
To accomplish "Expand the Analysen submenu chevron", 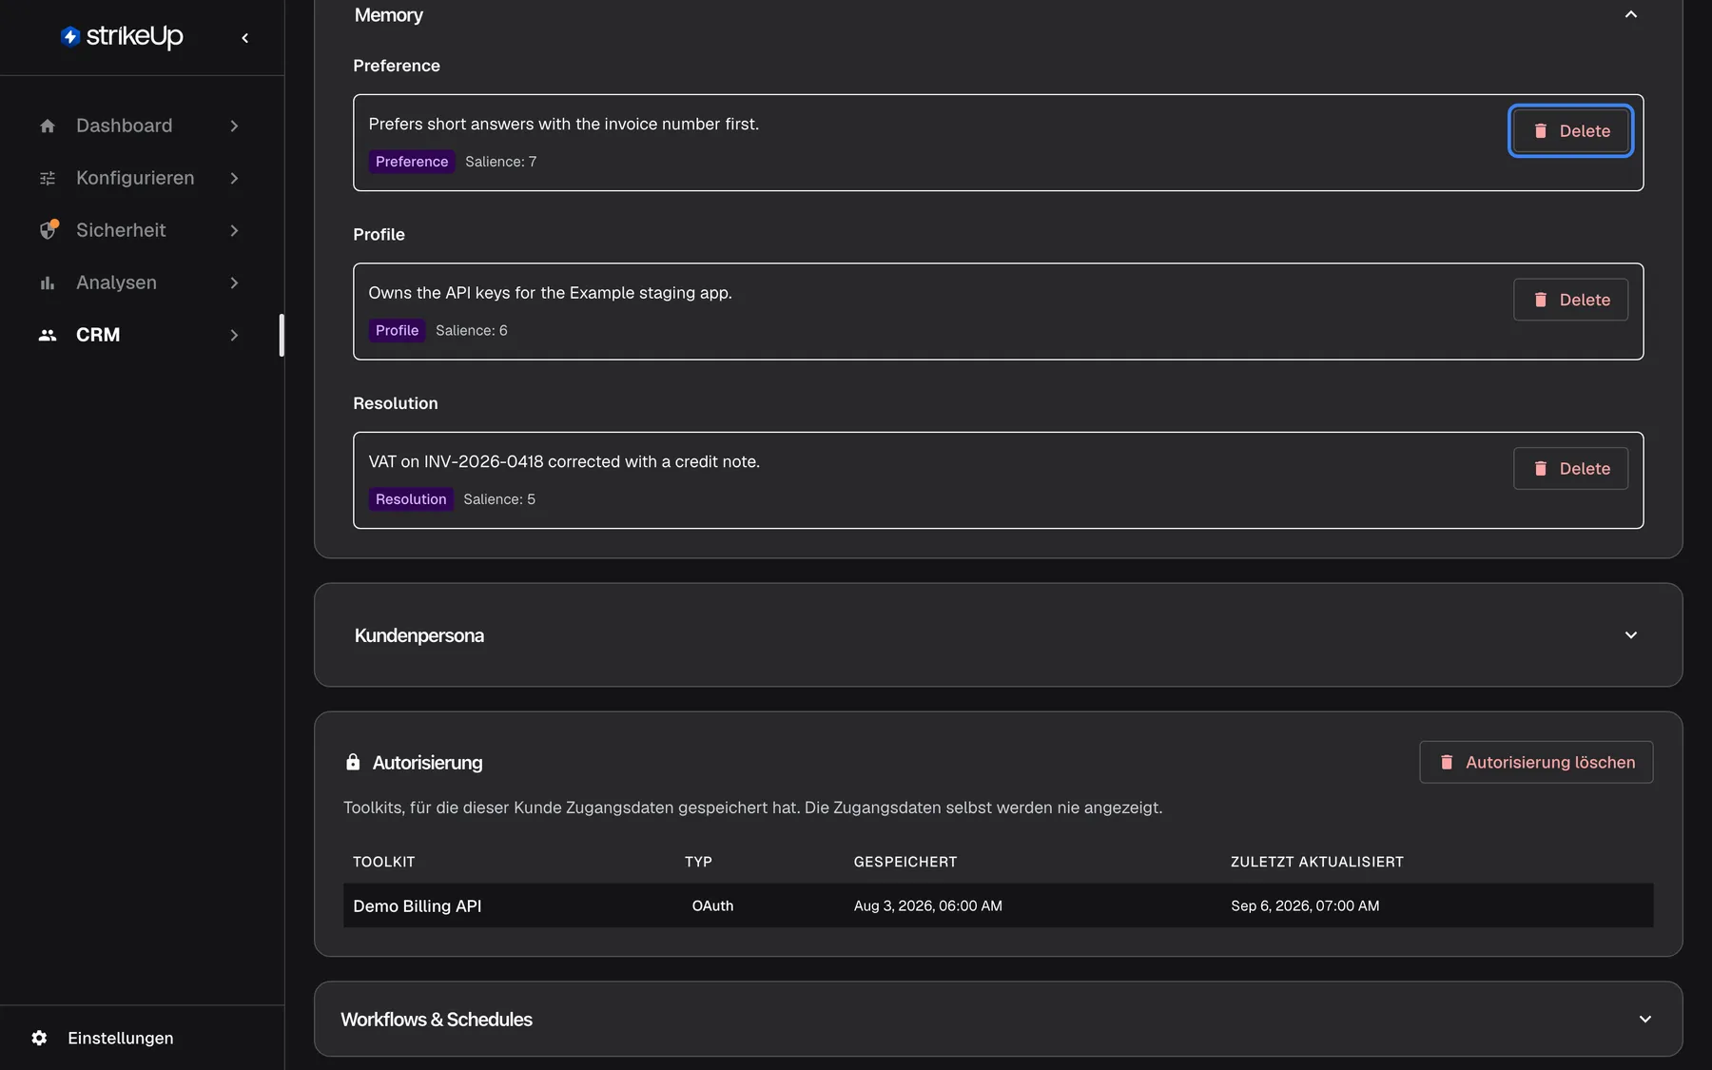I will pyautogui.click(x=234, y=282).
